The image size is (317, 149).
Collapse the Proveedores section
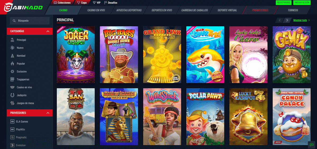[x=48, y=113]
